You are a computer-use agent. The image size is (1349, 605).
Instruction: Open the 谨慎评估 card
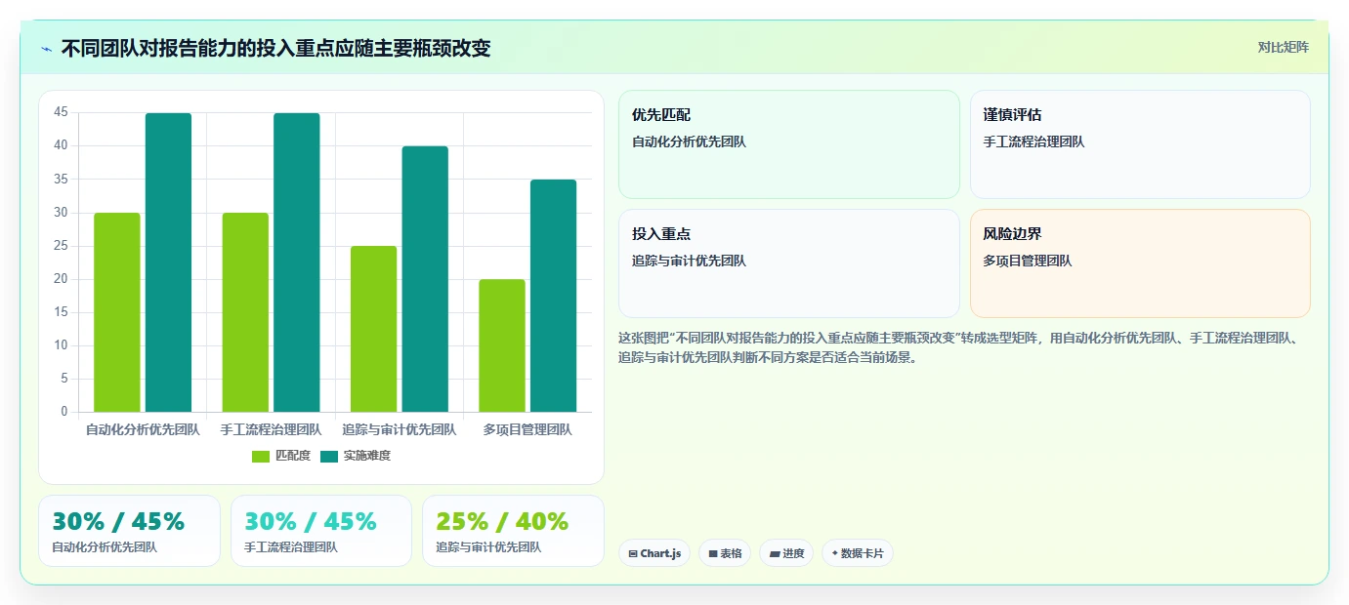pyautogui.click(x=1140, y=144)
